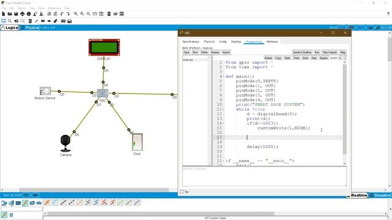The width and height of the screenshot is (392, 220).
Task: Switch to the Logical workspace view
Action: tap(10, 28)
